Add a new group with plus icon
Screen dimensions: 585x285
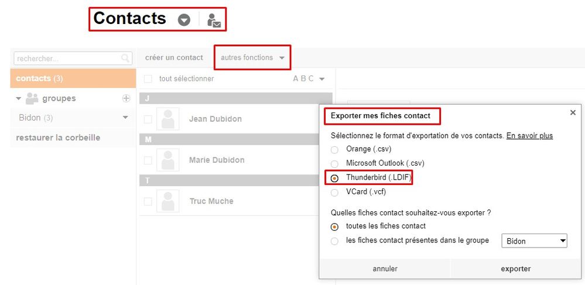point(126,98)
